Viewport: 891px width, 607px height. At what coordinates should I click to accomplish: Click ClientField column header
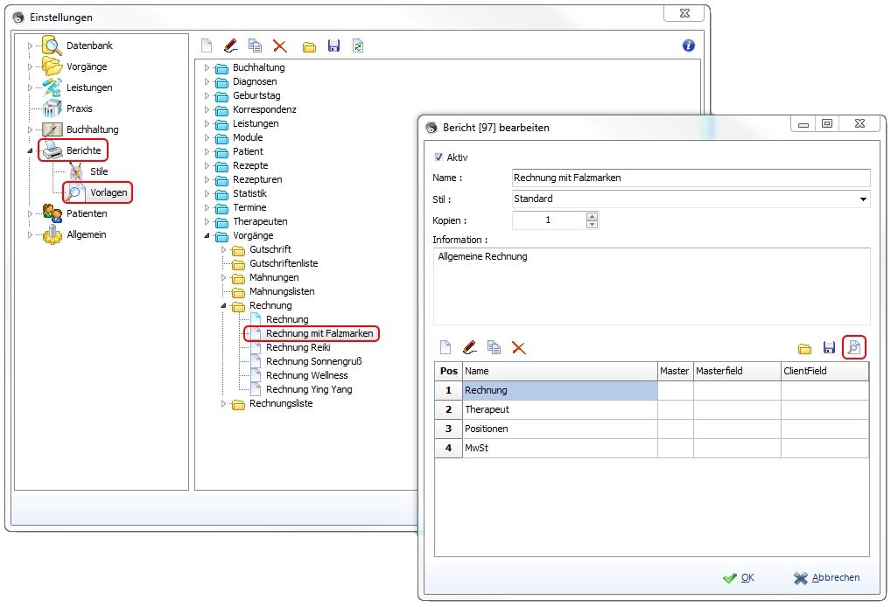point(824,371)
